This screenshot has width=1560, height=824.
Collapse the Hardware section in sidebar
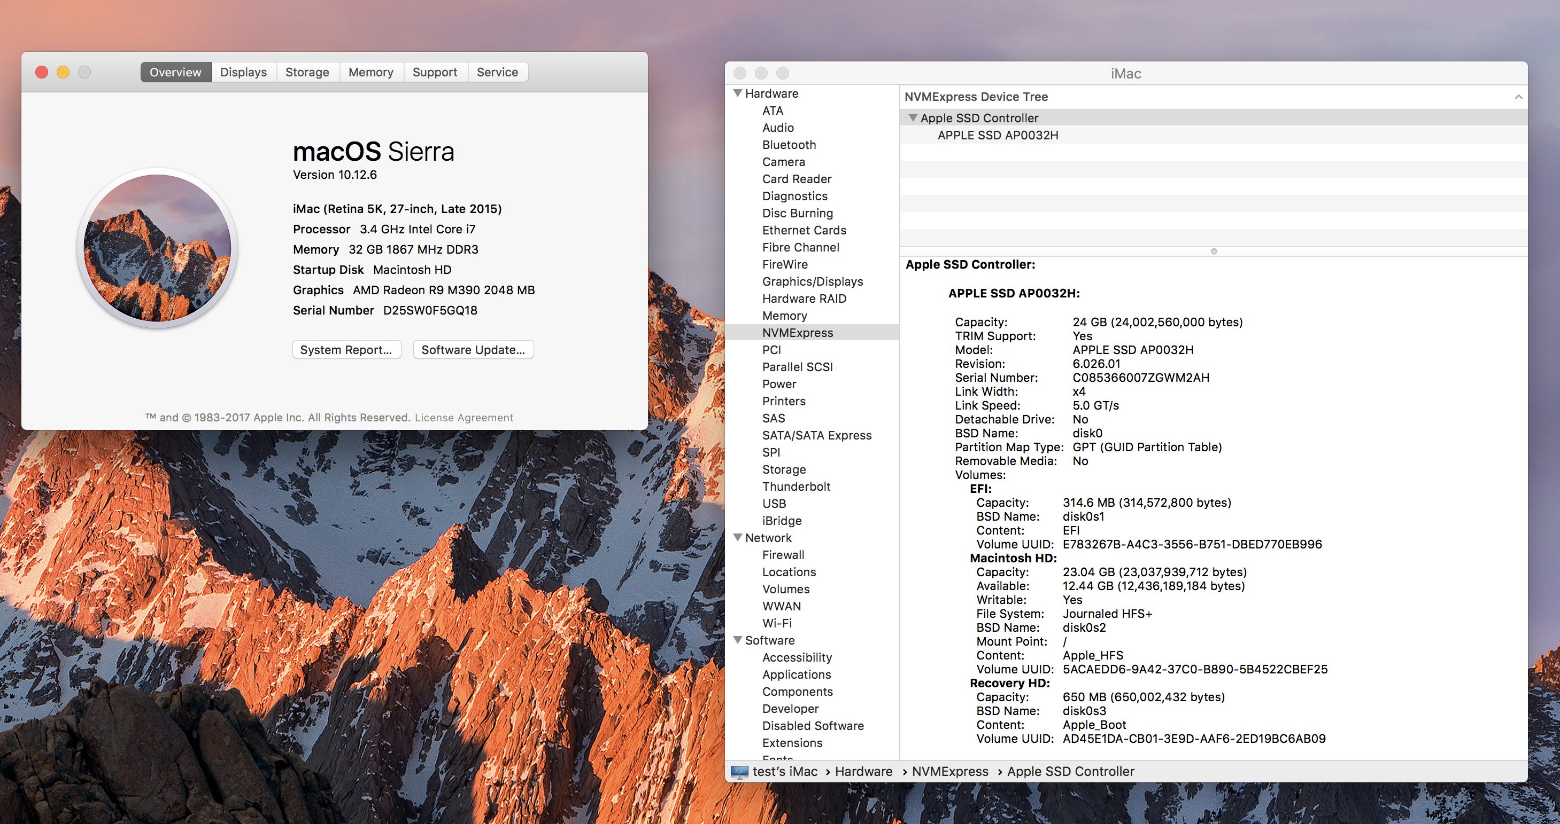[x=738, y=93]
